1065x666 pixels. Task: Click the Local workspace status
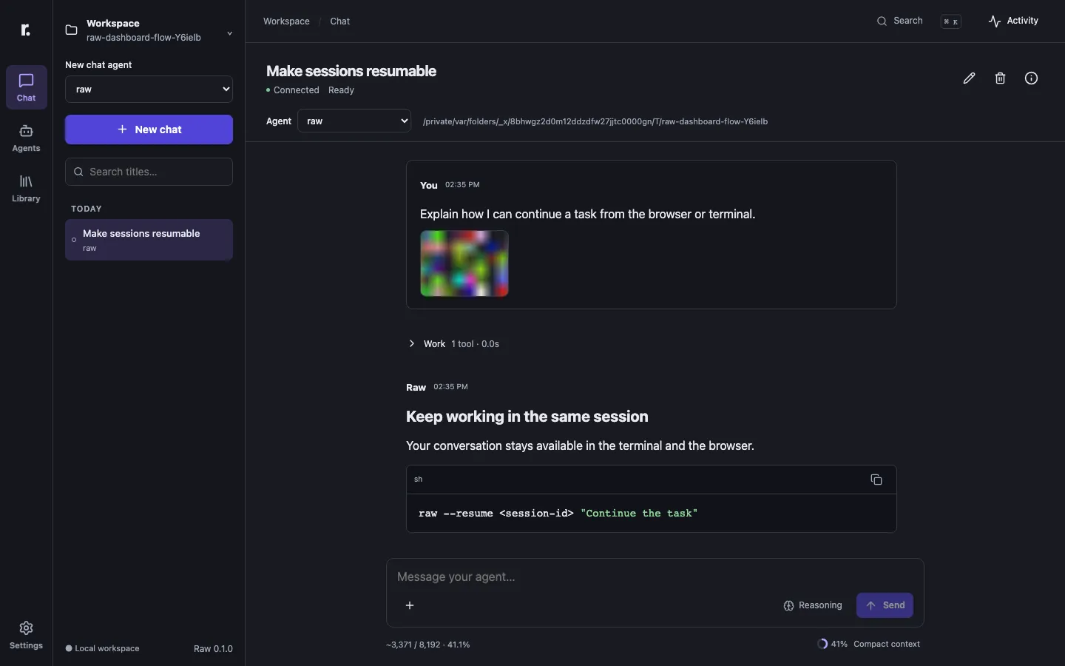point(103,649)
